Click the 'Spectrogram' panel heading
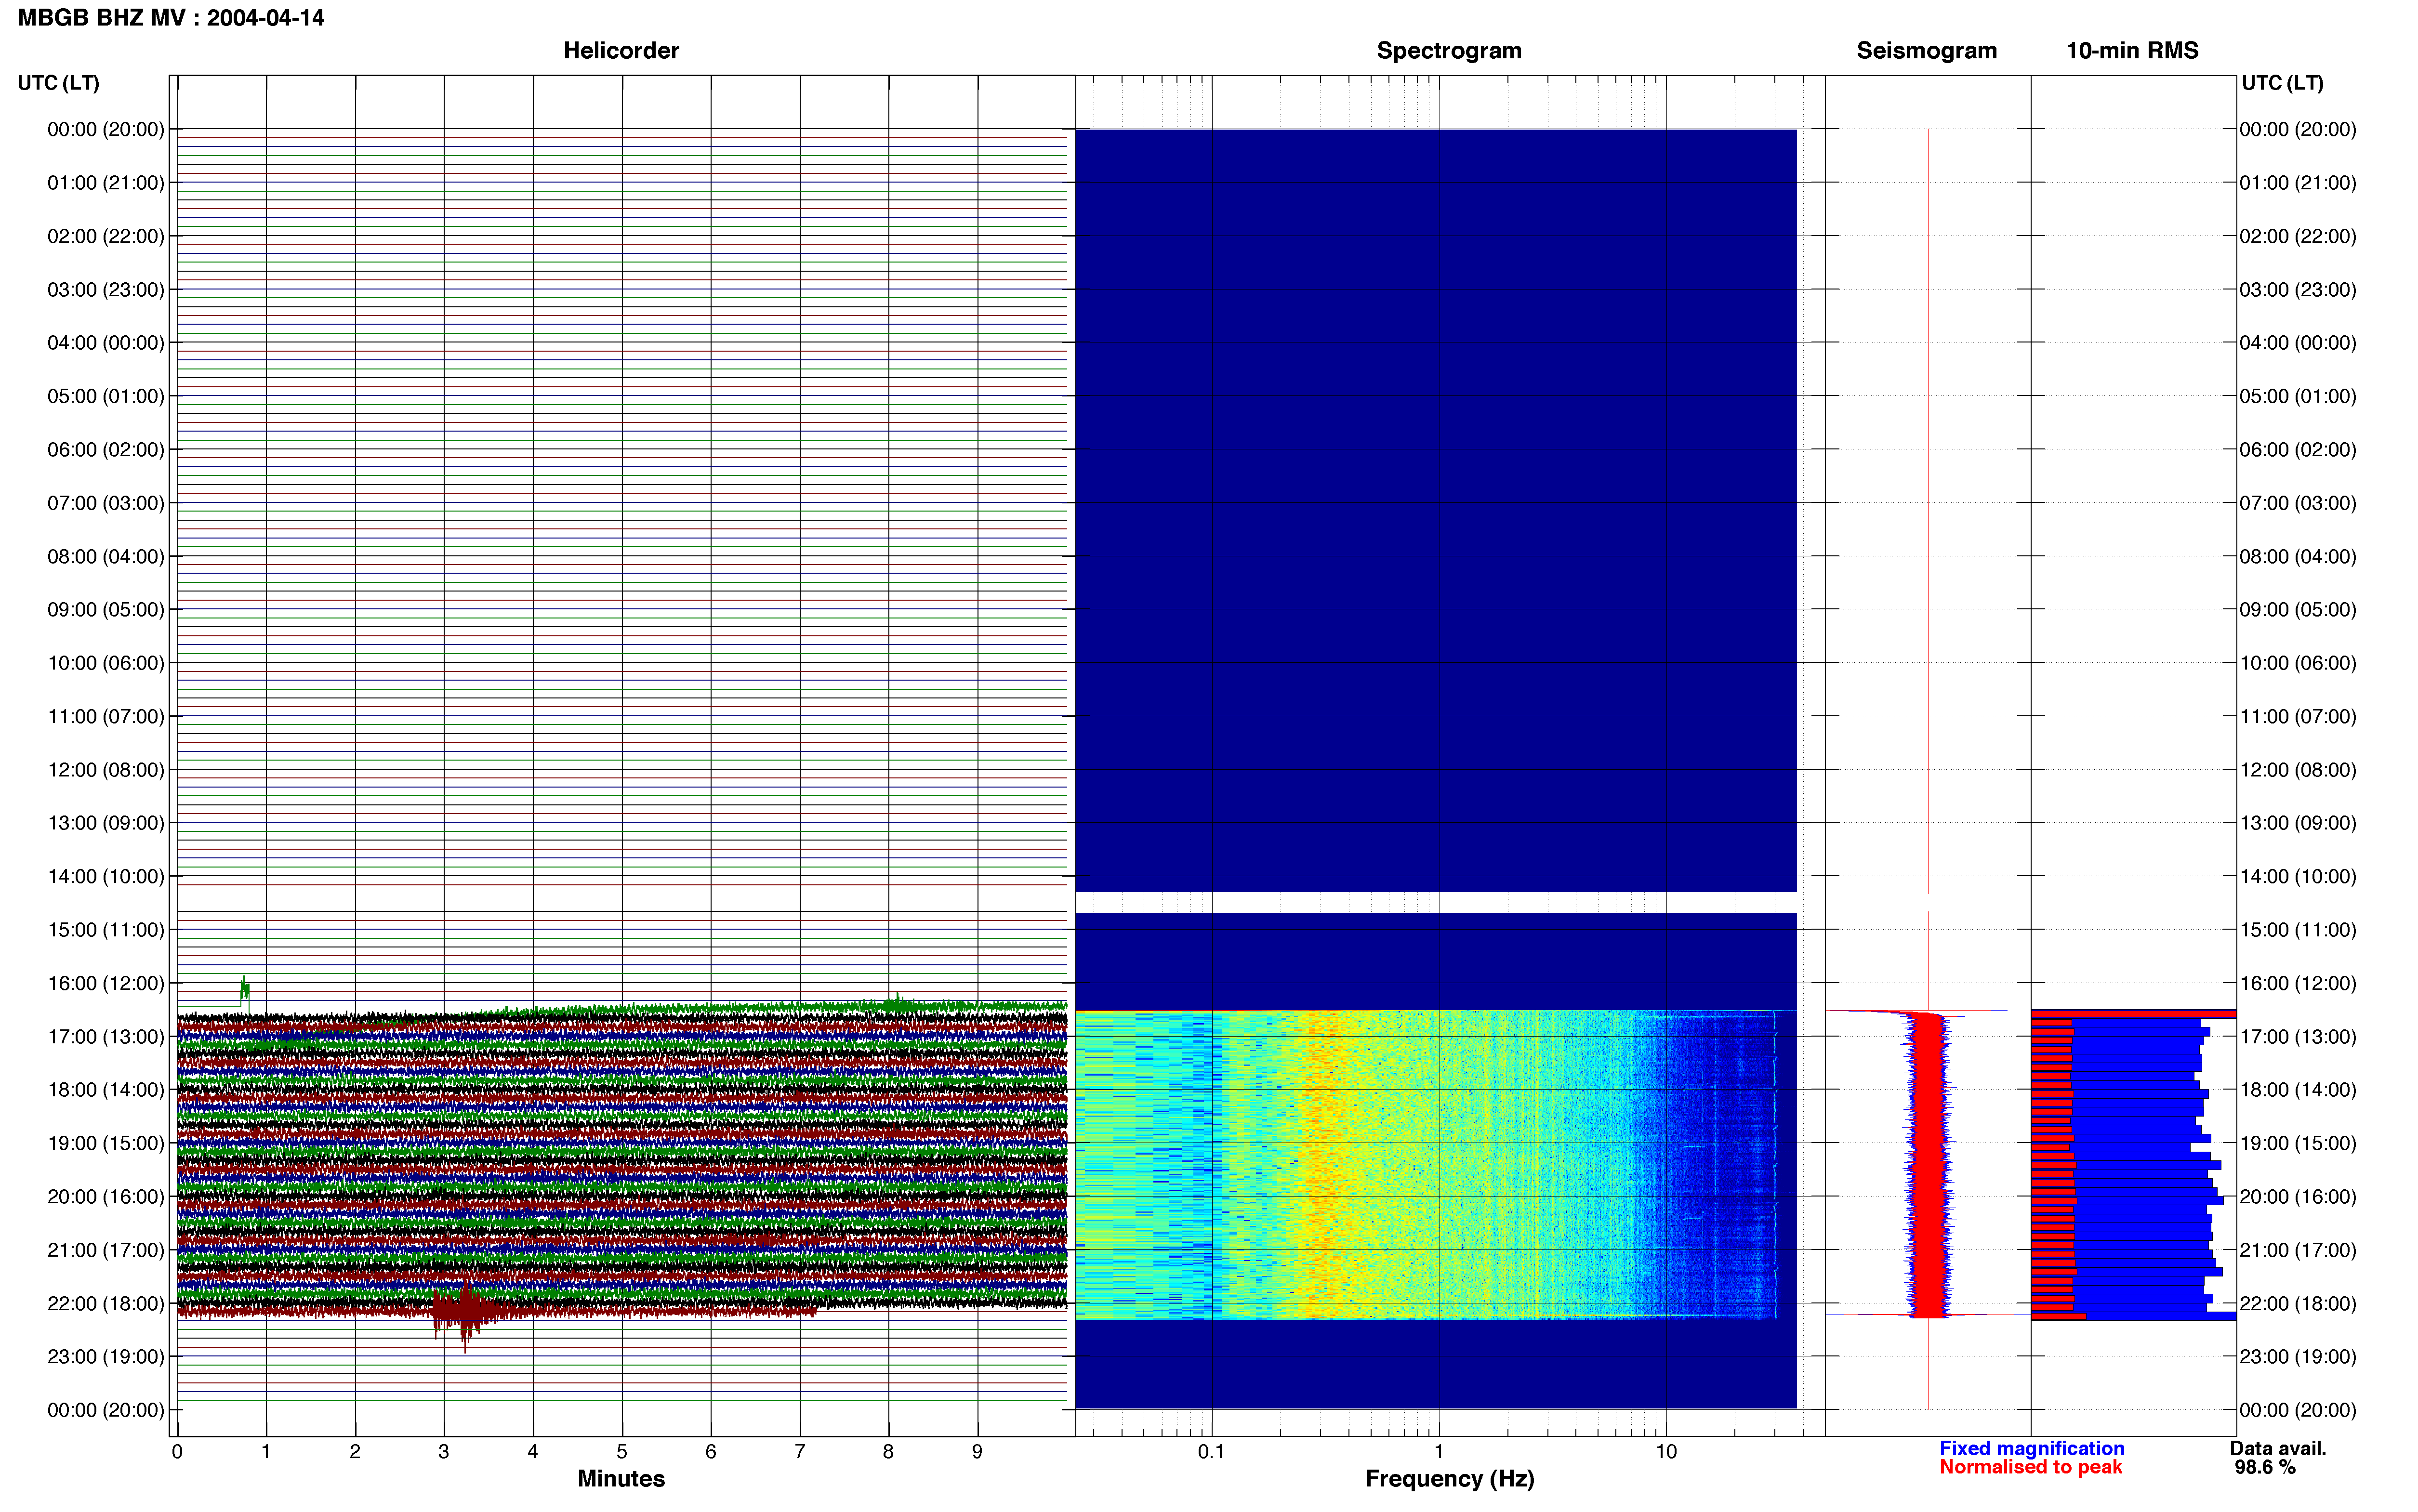Viewport: 2418px width, 1512px height. (x=1449, y=50)
